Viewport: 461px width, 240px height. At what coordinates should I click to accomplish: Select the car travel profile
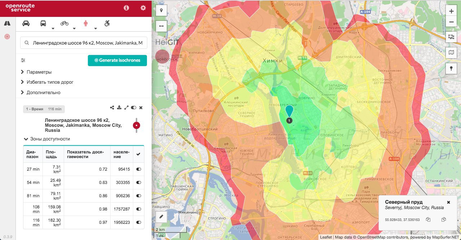[26, 23]
